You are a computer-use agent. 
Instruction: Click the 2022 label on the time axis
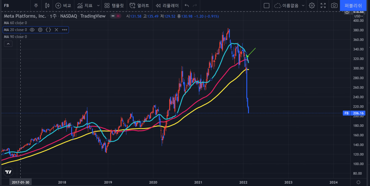243,182
